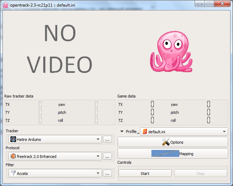This screenshot has height=186, width=233.
Task: Click the Accela filter funnel icon
Action: pyautogui.click(x=13, y=173)
